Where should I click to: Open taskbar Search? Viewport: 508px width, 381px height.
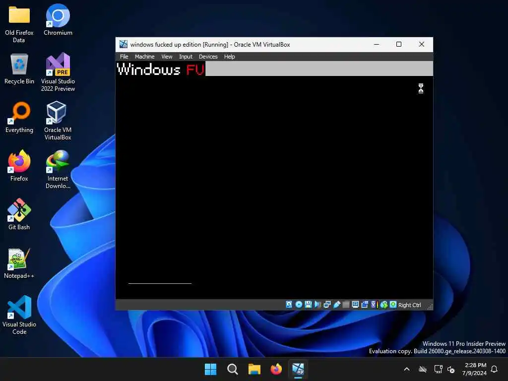(233, 369)
